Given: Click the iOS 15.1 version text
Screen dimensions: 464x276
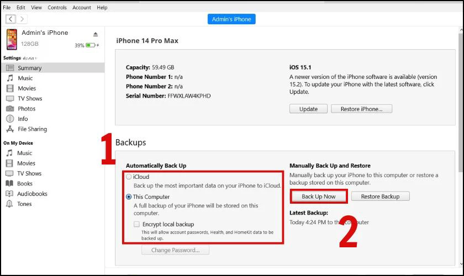Looking at the screenshot, I should click(300, 67).
